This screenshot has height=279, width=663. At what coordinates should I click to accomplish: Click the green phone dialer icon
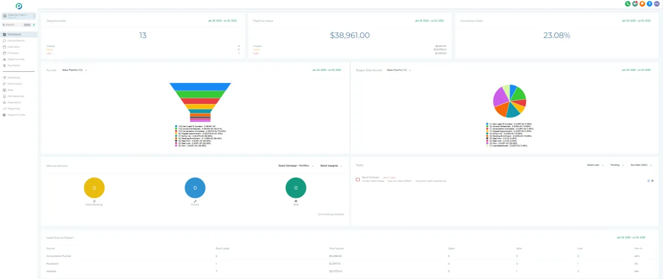click(x=628, y=4)
